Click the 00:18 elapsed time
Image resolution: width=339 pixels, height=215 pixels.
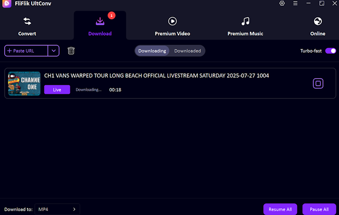click(x=115, y=90)
